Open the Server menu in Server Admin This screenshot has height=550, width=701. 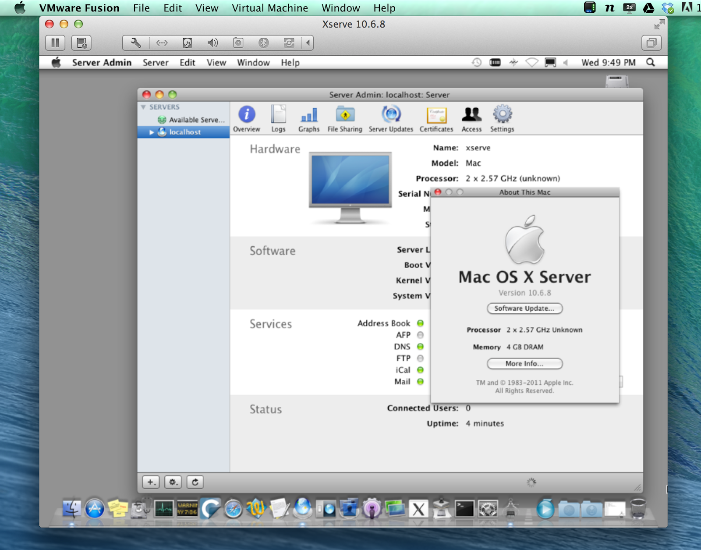[x=155, y=63]
